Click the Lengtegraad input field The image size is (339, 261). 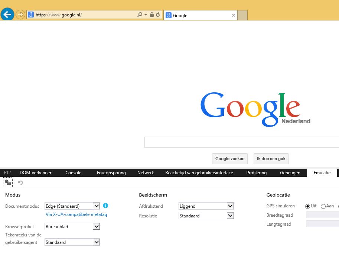point(322,224)
